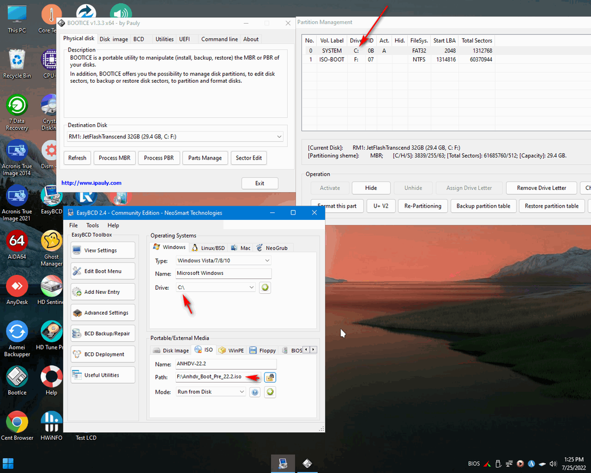Screen dimensions: 591x473
Task: Open BCD tab in BOOTICE
Action: coord(139,39)
